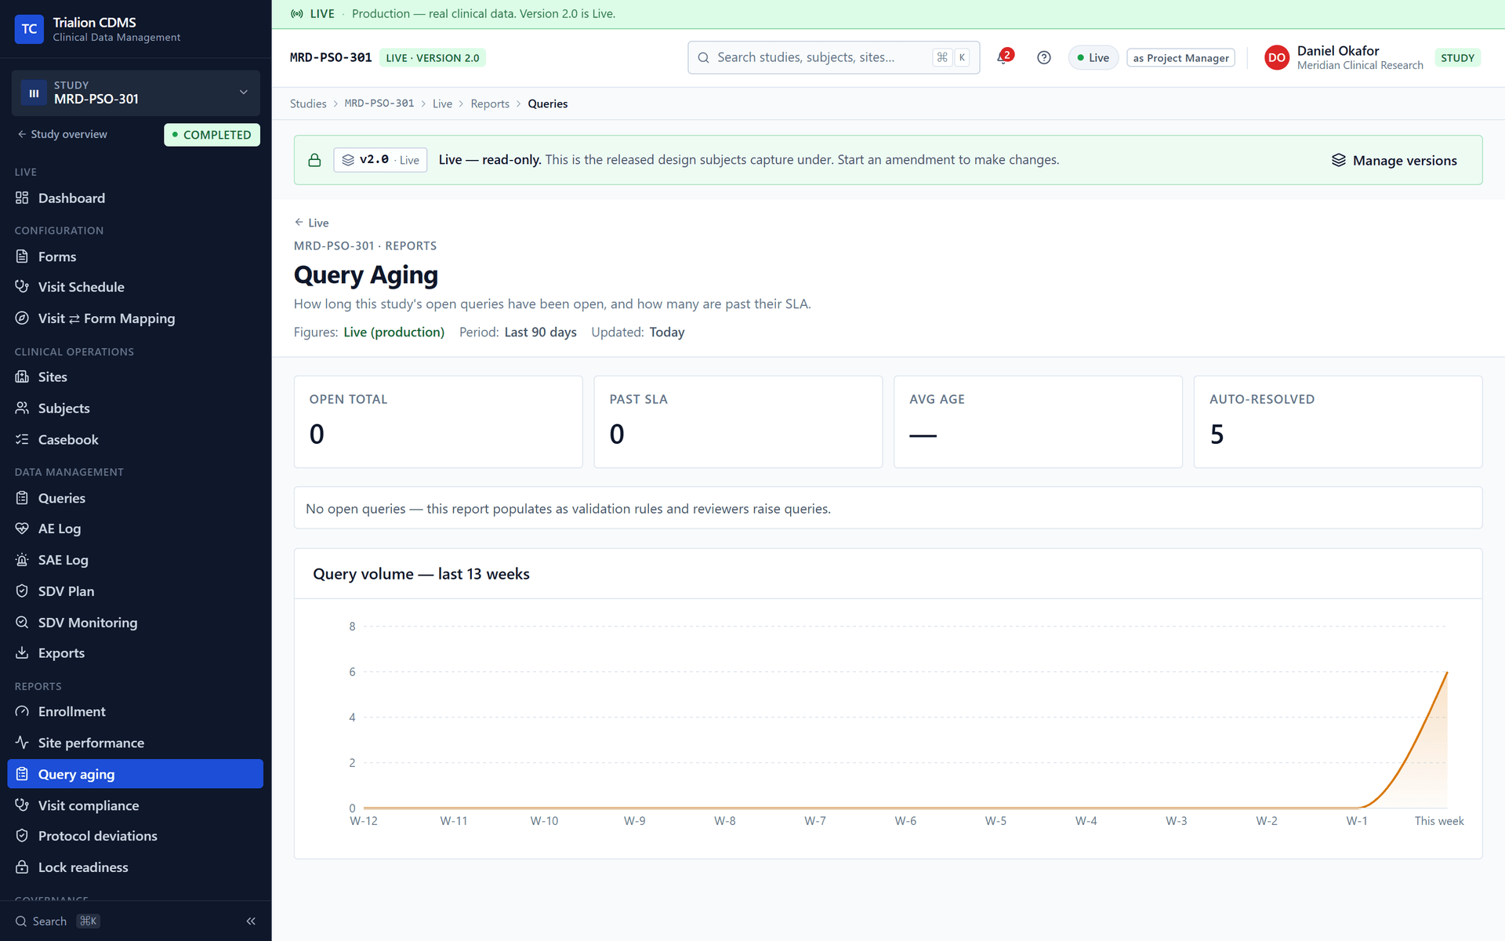Collapse the sidebar with double chevron icon
This screenshot has height=941, width=1505.
251,921
